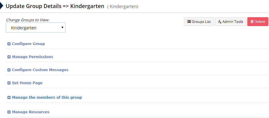Click the plus icon beside Configure Group
The image size is (269, 118).
coord(9,44)
